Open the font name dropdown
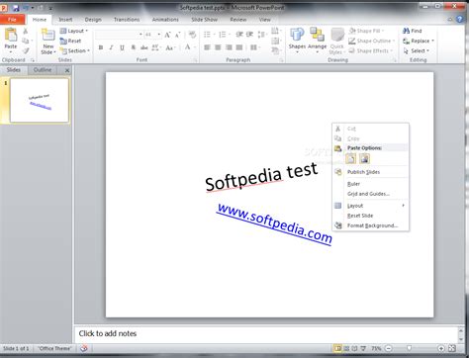This screenshot has height=358, width=469. pyautogui.click(x=141, y=35)
